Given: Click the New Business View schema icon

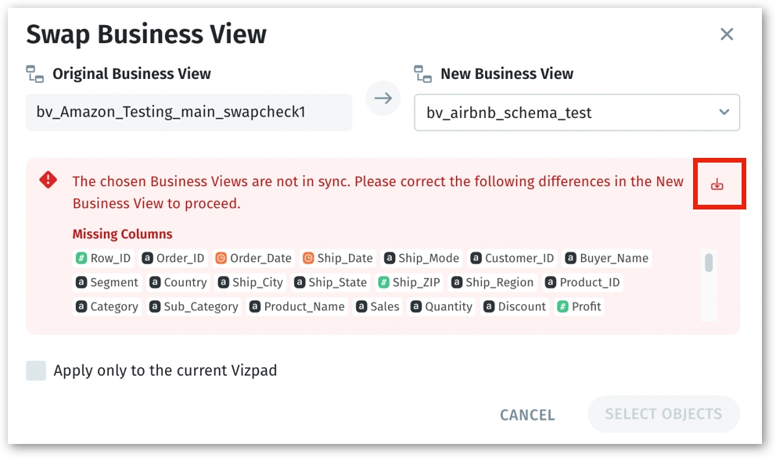Looking at the screenshot, I should [422, 73].
